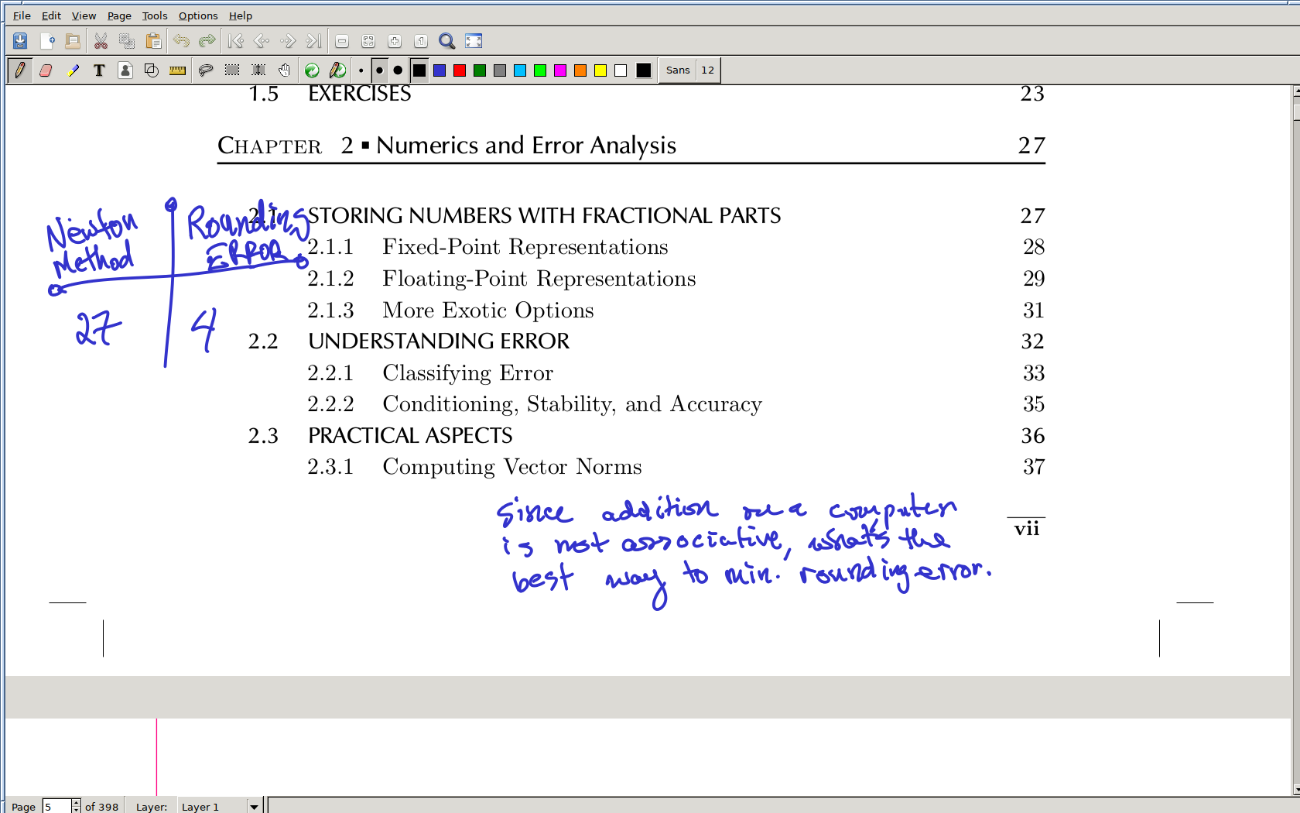1300x813 pixels.
Task: Select the Eraser tool
Action: 46,70
